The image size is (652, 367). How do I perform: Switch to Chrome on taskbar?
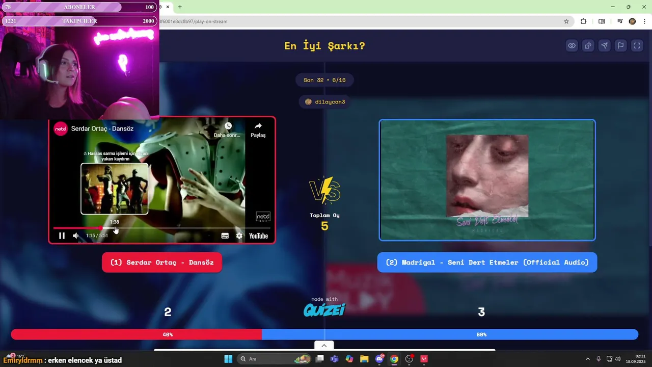(x=394, y=359)
